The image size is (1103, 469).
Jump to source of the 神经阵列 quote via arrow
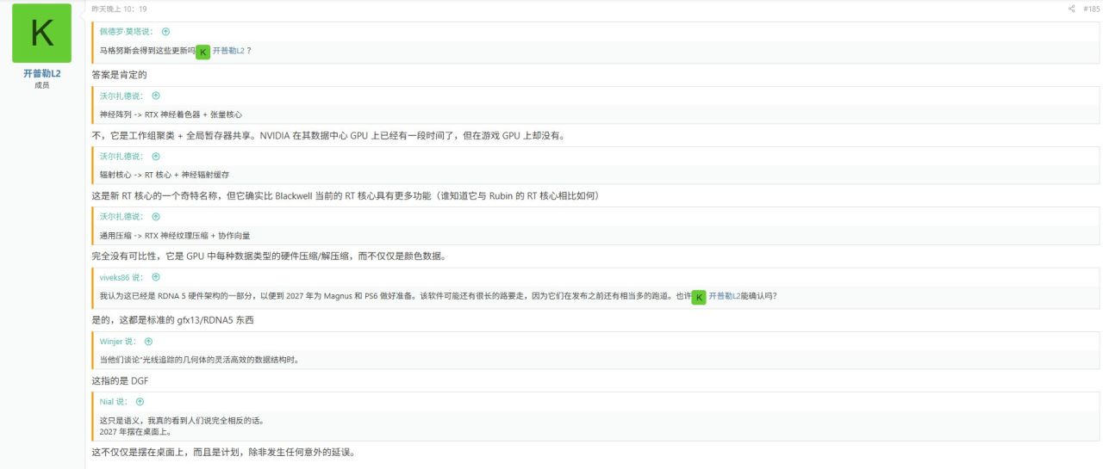pyautogui.click(x=156, y=96)
